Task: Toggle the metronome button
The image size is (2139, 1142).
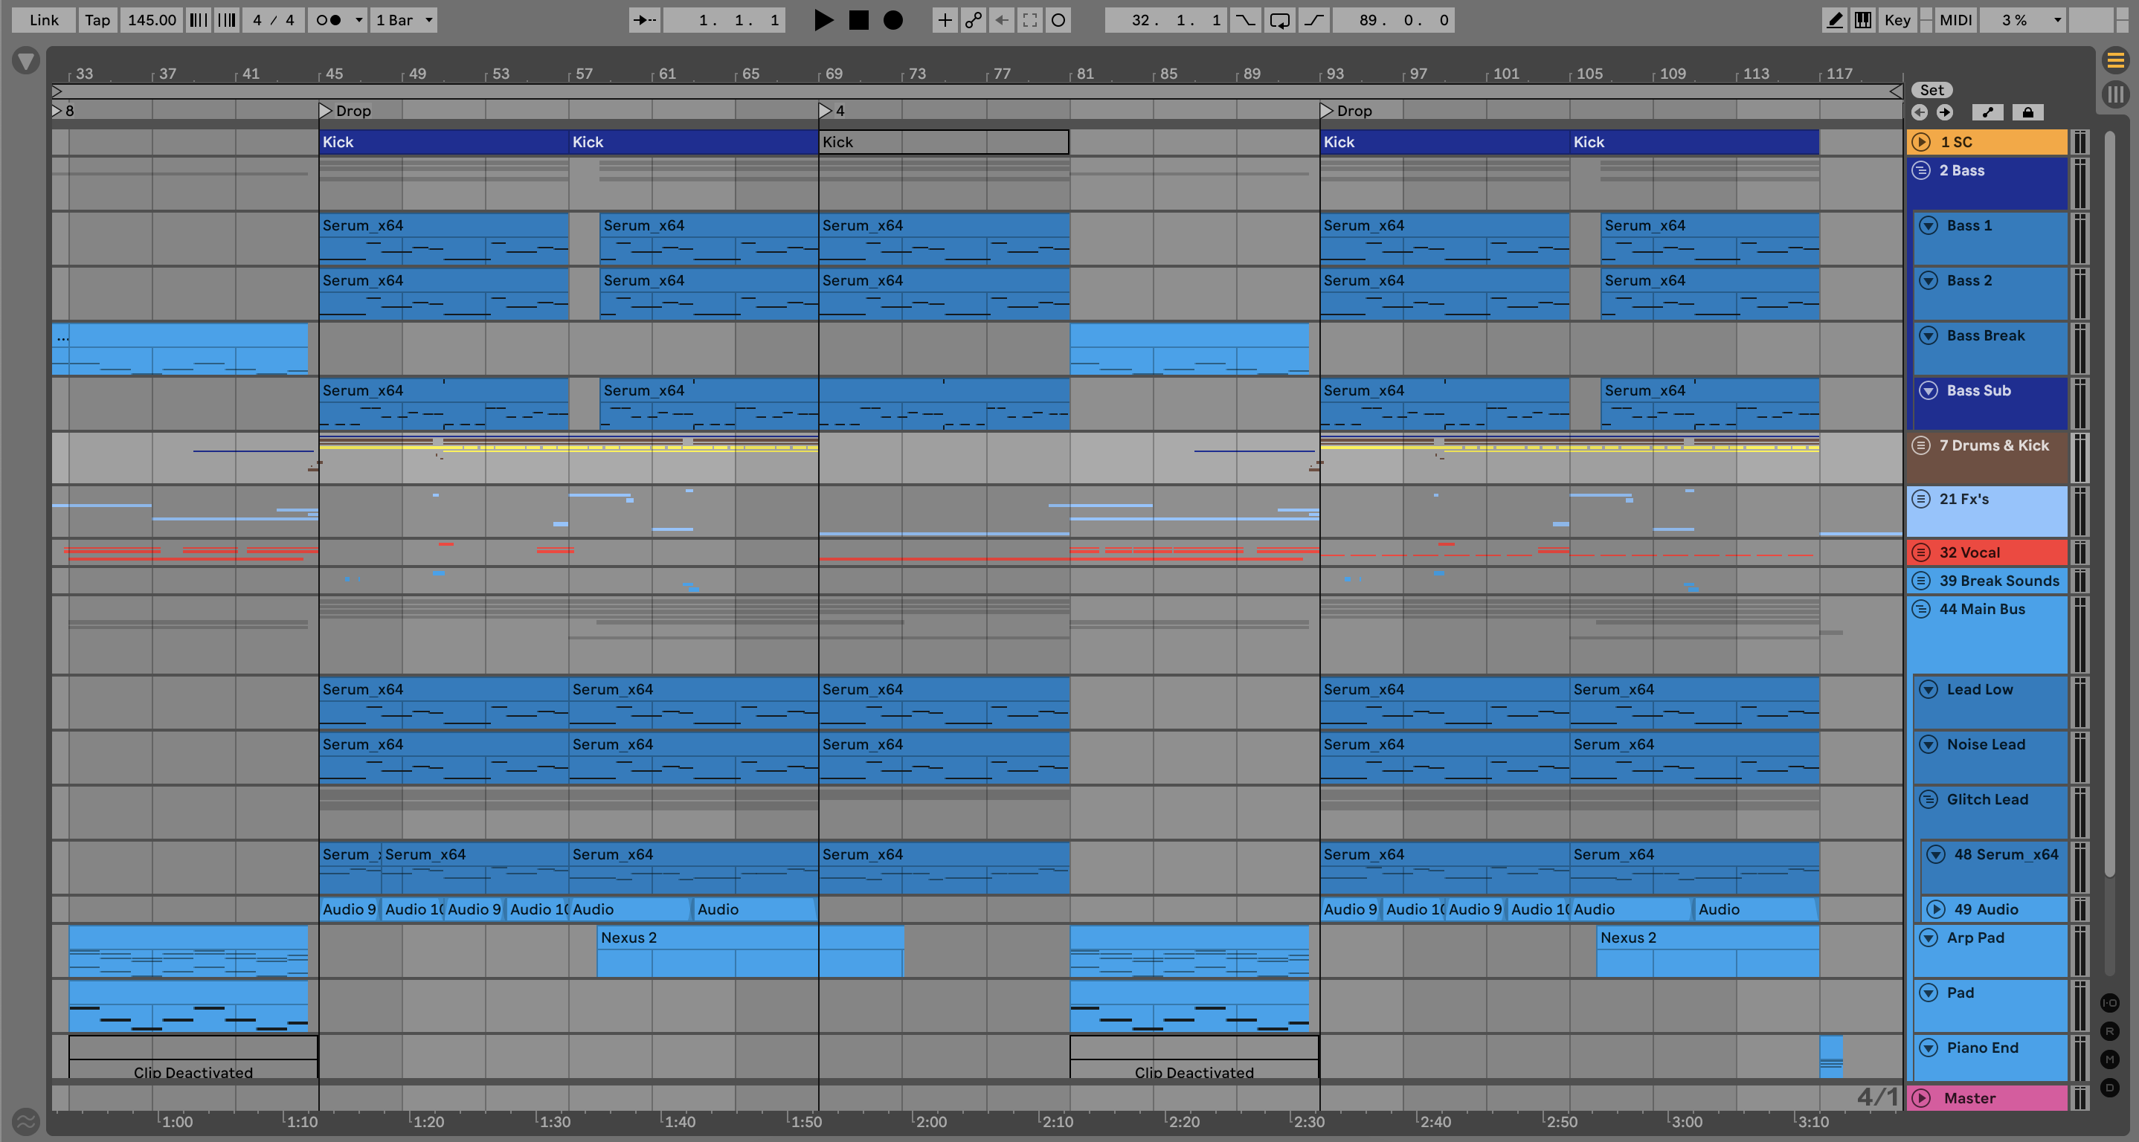Action: (329, 20)
